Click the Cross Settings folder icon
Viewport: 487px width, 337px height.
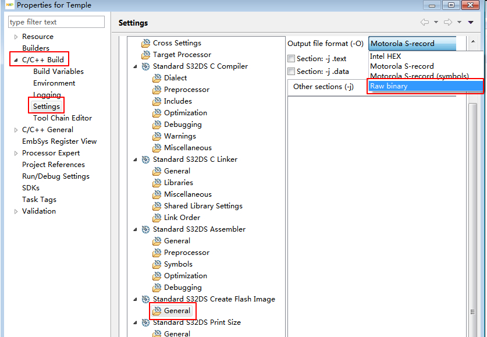[x=145, y=43]
